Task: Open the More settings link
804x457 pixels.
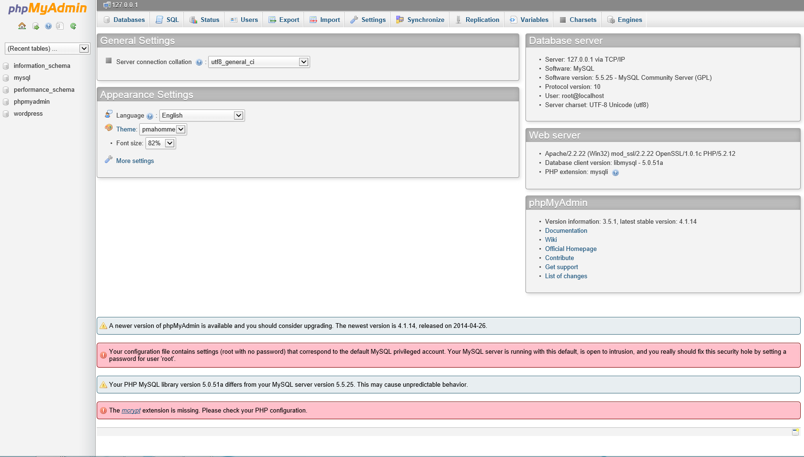Action: 135,161
